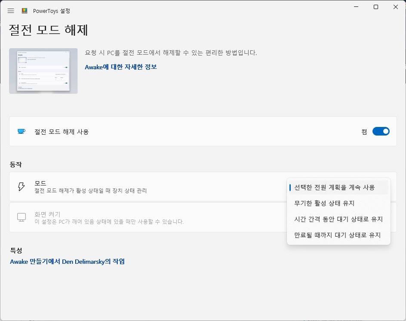406x321 pixels.
Task: Maximize the PowerToys 설정 window
Action: pyautogui.click(x=376, y=7)
